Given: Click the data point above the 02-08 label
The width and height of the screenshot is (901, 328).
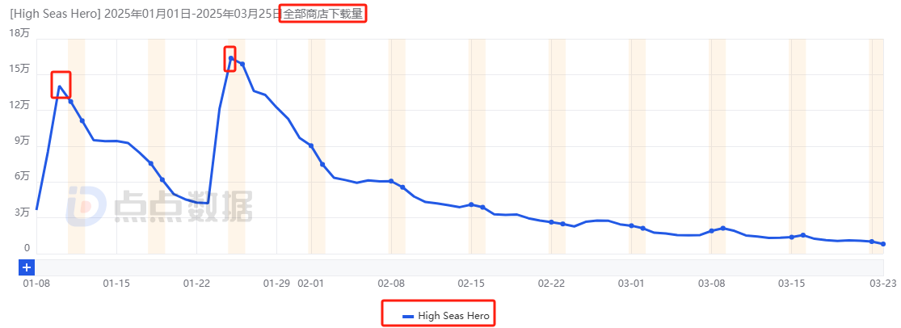Looking at the screenshot, I should pos(391,181).
